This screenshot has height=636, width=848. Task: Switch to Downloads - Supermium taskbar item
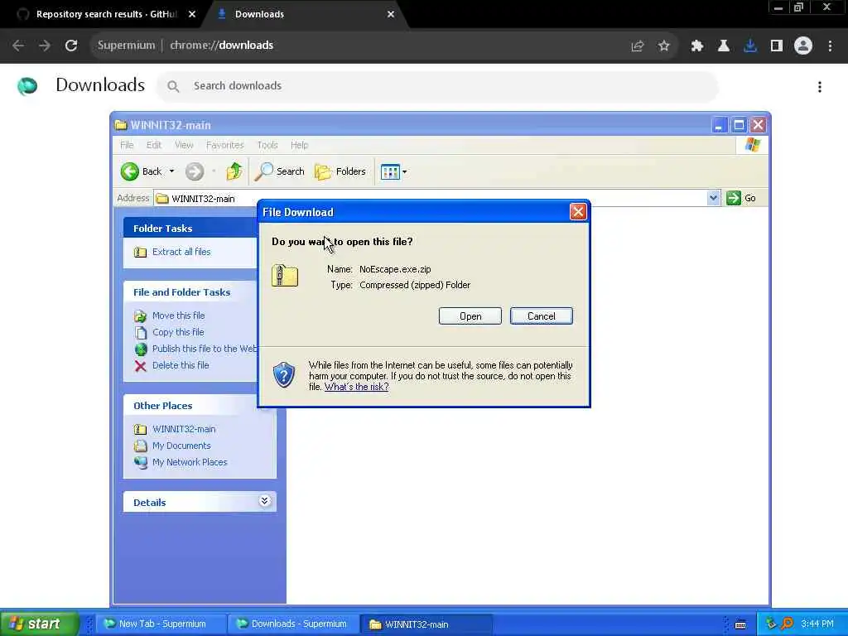pos(292,624)
